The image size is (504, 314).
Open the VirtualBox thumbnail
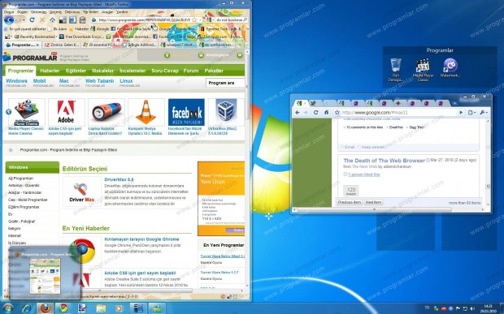click(226, 112)
